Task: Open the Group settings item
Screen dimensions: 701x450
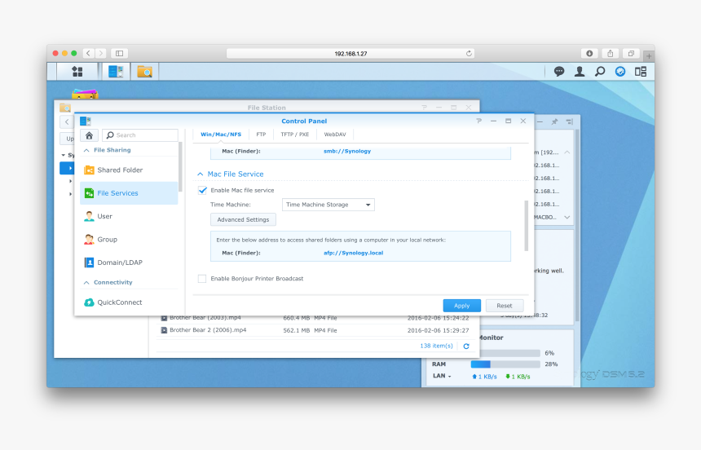Action: click(x=129, y=240)
